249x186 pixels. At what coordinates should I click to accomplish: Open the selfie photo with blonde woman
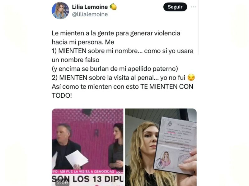click(x=161, y=147)
